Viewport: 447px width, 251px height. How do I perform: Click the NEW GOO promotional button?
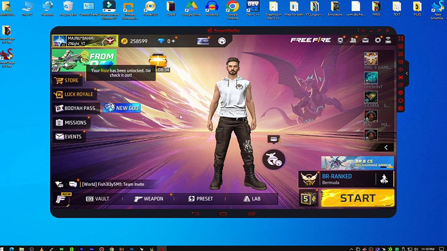click(x=122, y=108)
